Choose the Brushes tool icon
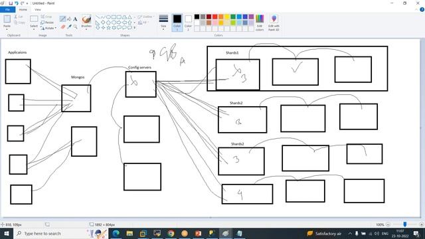 pyautogui.click(x=86, y=19)
